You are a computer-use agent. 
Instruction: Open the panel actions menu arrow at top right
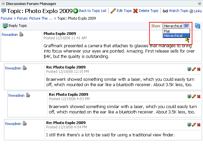199,4
